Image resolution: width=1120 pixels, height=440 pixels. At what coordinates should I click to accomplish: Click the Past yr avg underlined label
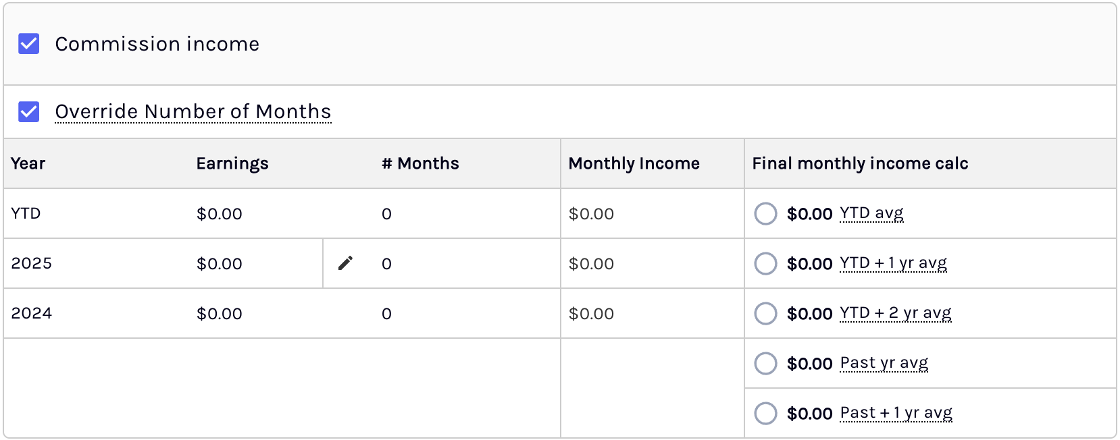pyautogui.click(x=884, y=363)
